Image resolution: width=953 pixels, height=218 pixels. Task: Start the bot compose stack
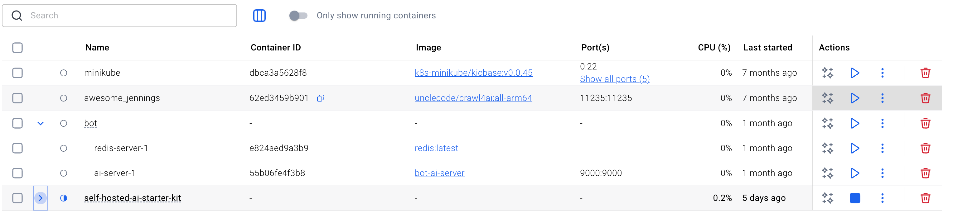[x=854, y=123]
